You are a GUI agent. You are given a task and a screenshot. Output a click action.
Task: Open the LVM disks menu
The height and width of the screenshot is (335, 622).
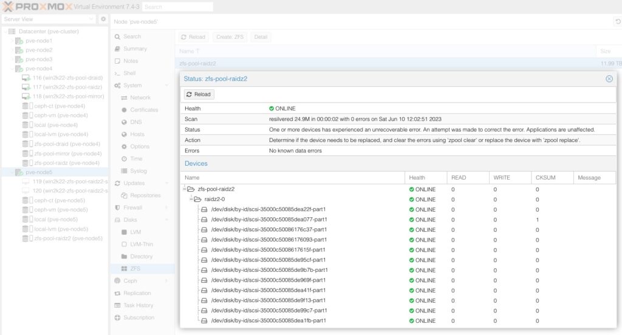coord(142,232)
